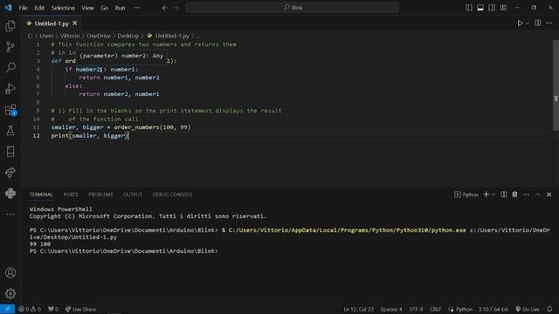The height and width of the screenshot is (314, 559).
Task: Open Source Control view
Action: click(x=10, y=46)
